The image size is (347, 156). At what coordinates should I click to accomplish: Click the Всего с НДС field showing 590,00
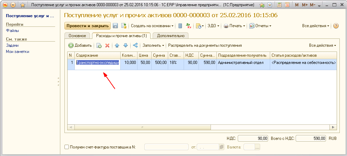(x=311, y=138)
